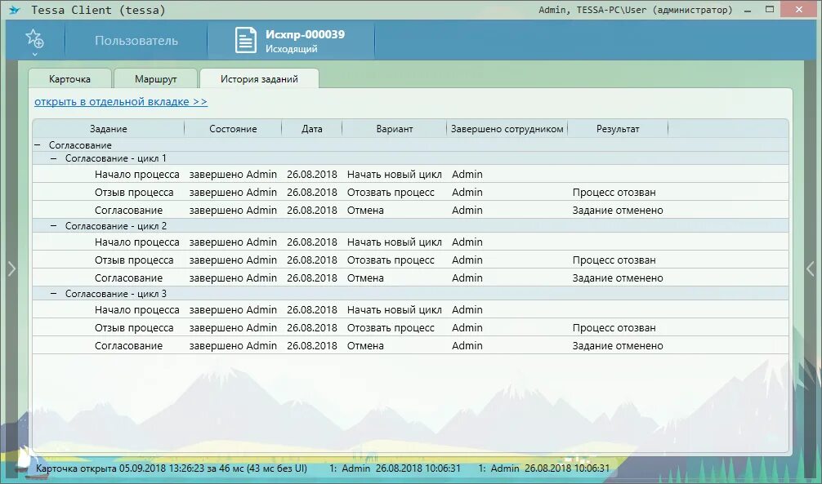Collapse Согласование - цикл 2 group
The image size is (822, 484).
tap(53, 226)
